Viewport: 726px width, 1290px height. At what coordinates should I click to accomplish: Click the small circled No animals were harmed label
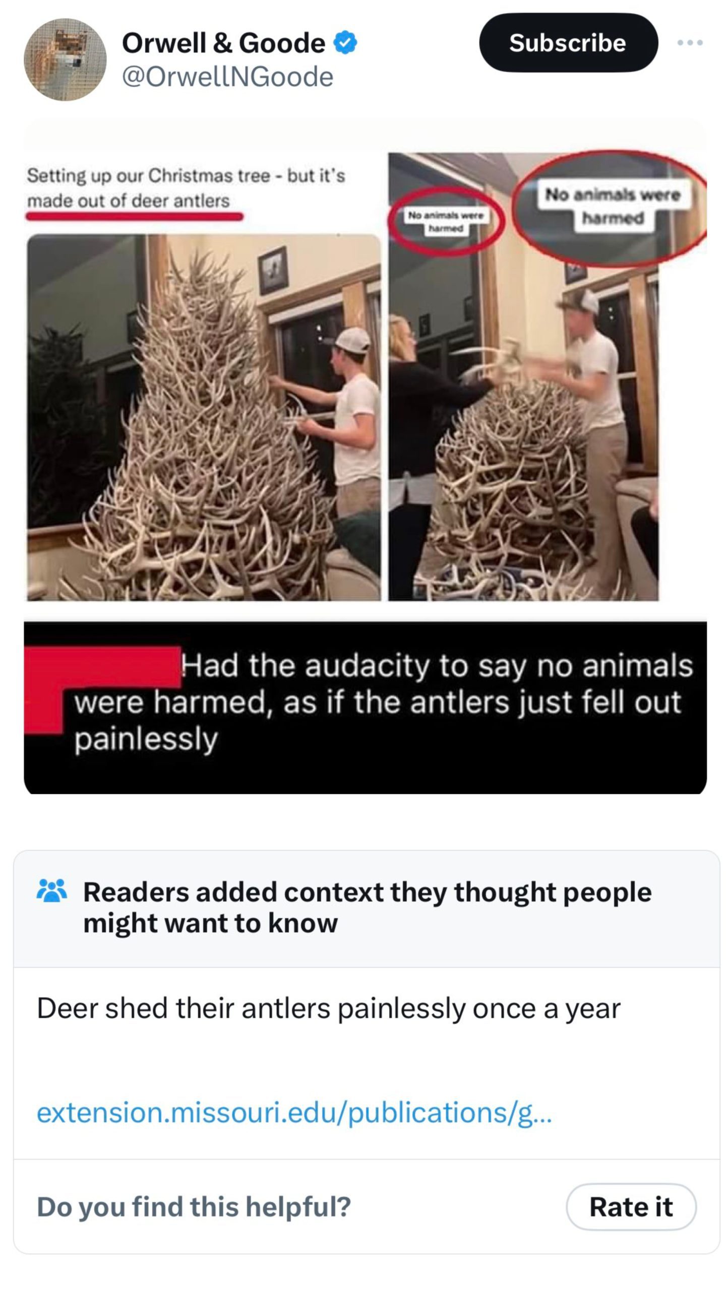[445, 222]
